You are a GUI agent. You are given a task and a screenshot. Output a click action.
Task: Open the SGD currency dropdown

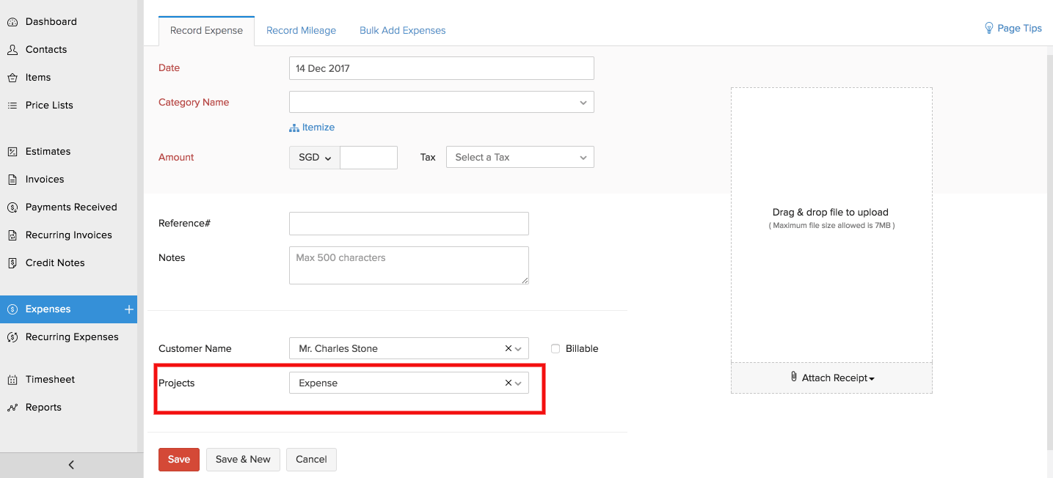[315, 158]
